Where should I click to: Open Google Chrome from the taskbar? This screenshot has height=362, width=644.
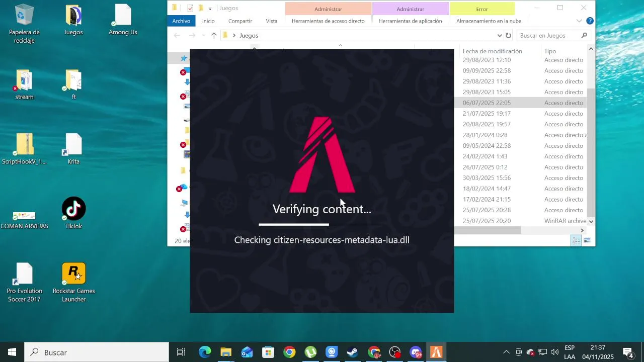point(289,352)
